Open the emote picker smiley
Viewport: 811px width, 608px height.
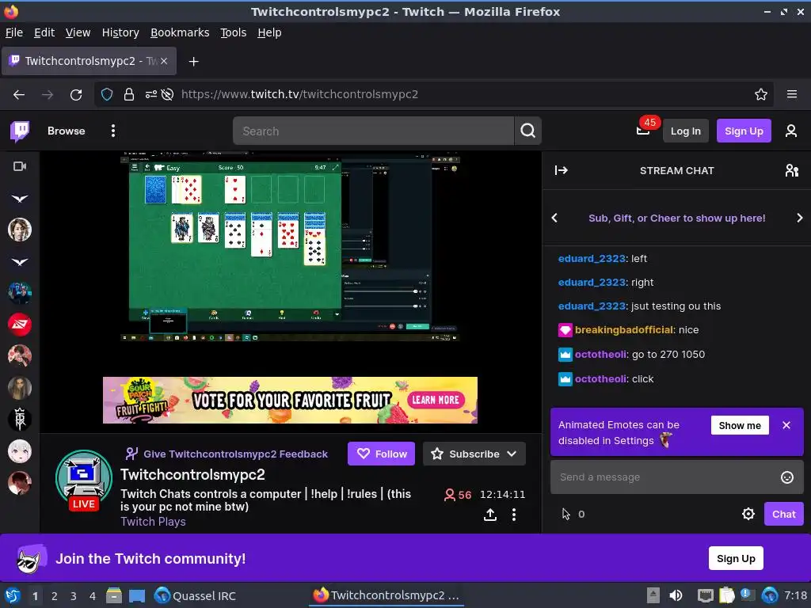786,477
